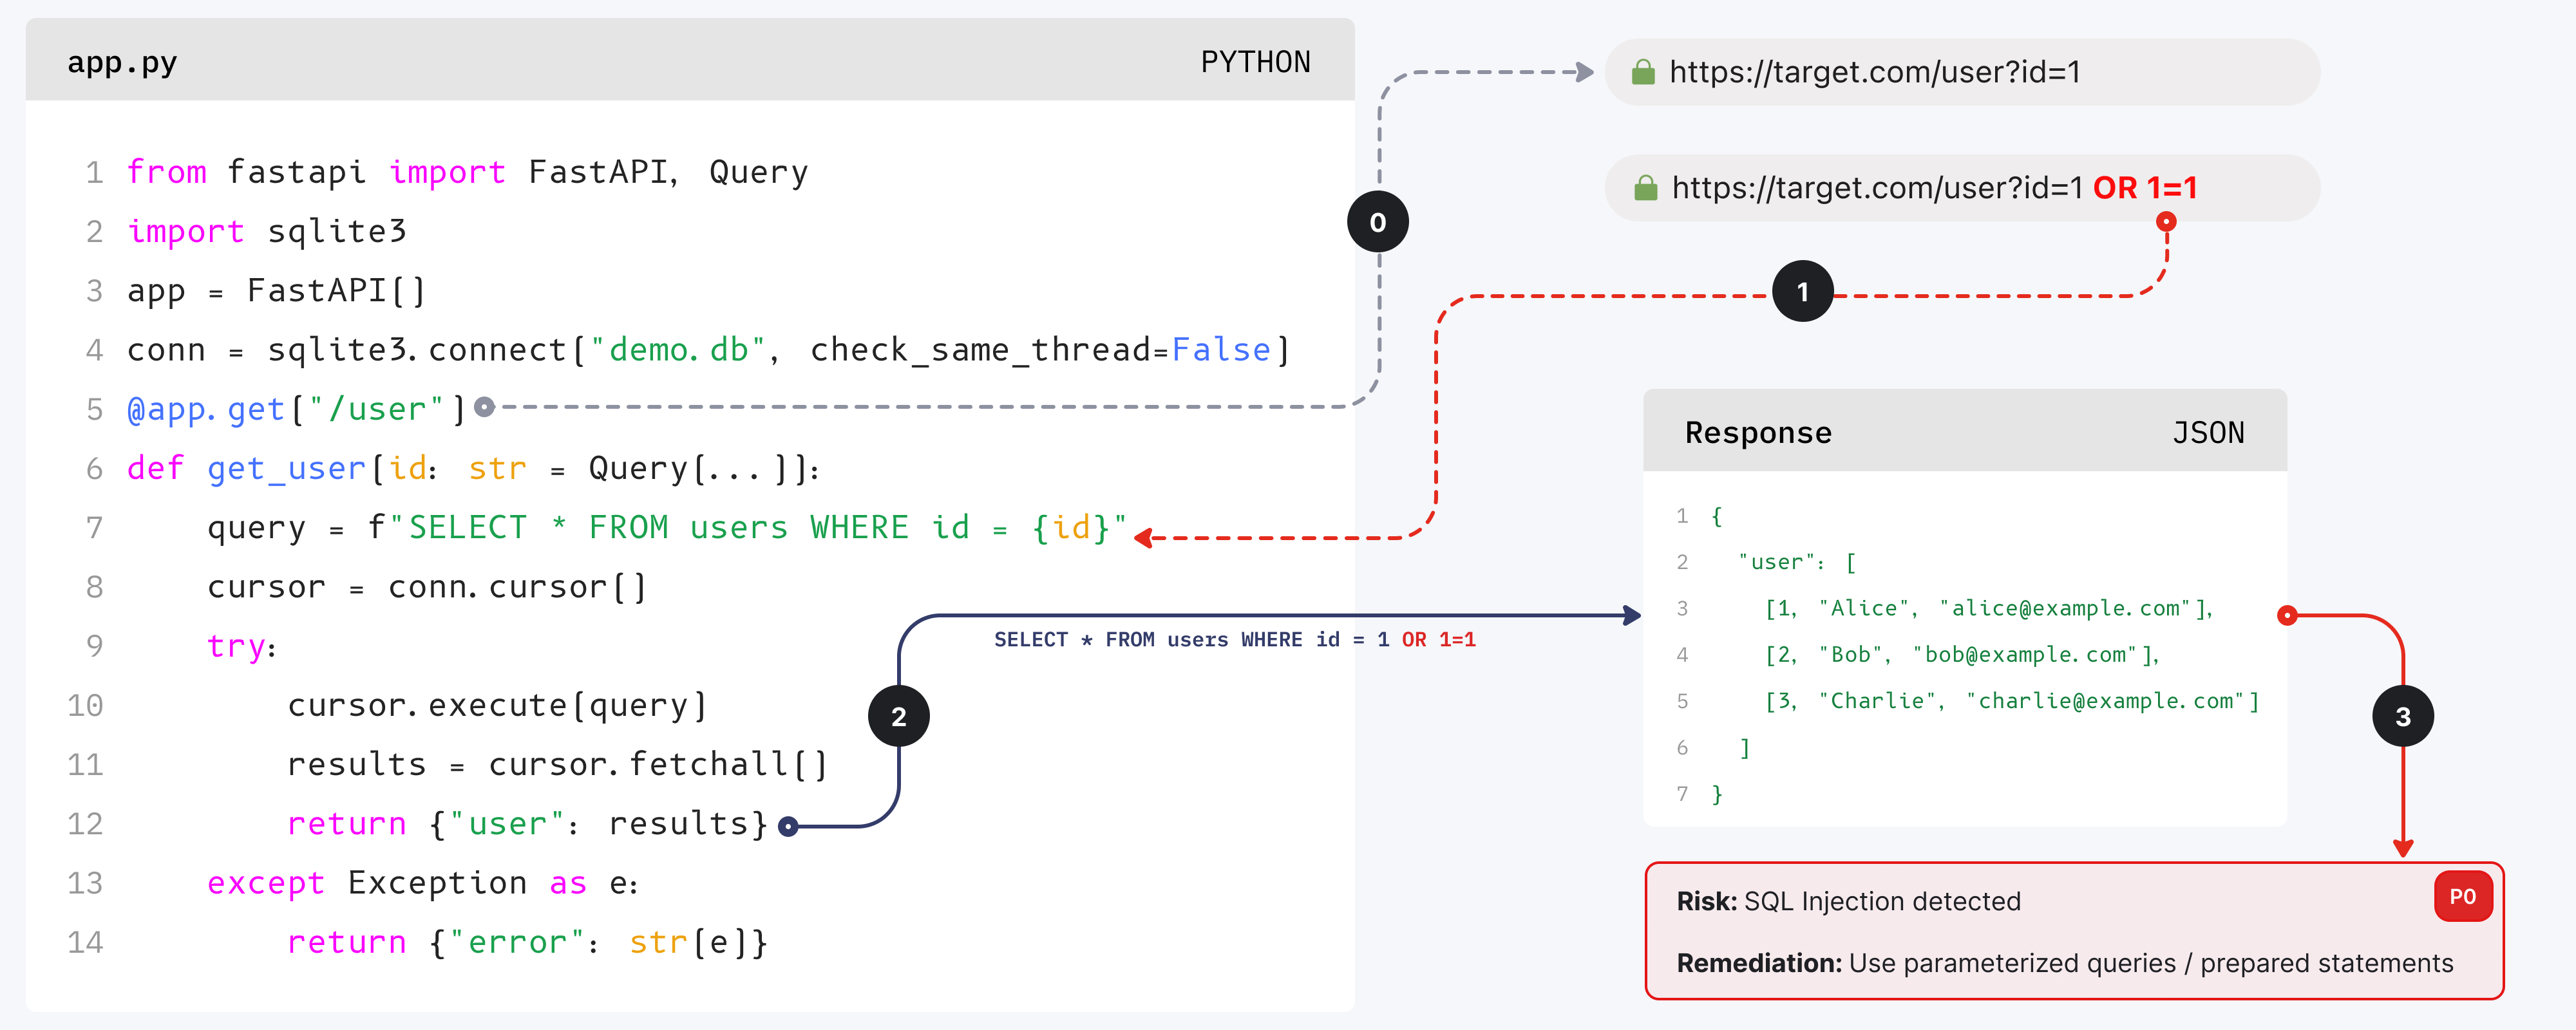Click the PYTHON language label
The width and height of the screenshot is (2576, 1030).
click(x=1255, y=62)
